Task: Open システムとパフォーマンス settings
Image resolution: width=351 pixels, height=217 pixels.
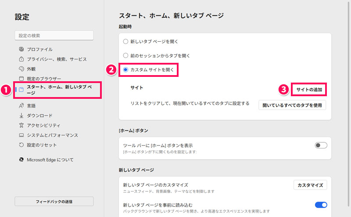Action: (52, 135)
